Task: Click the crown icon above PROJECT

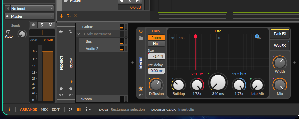Action: click(61, 32)
